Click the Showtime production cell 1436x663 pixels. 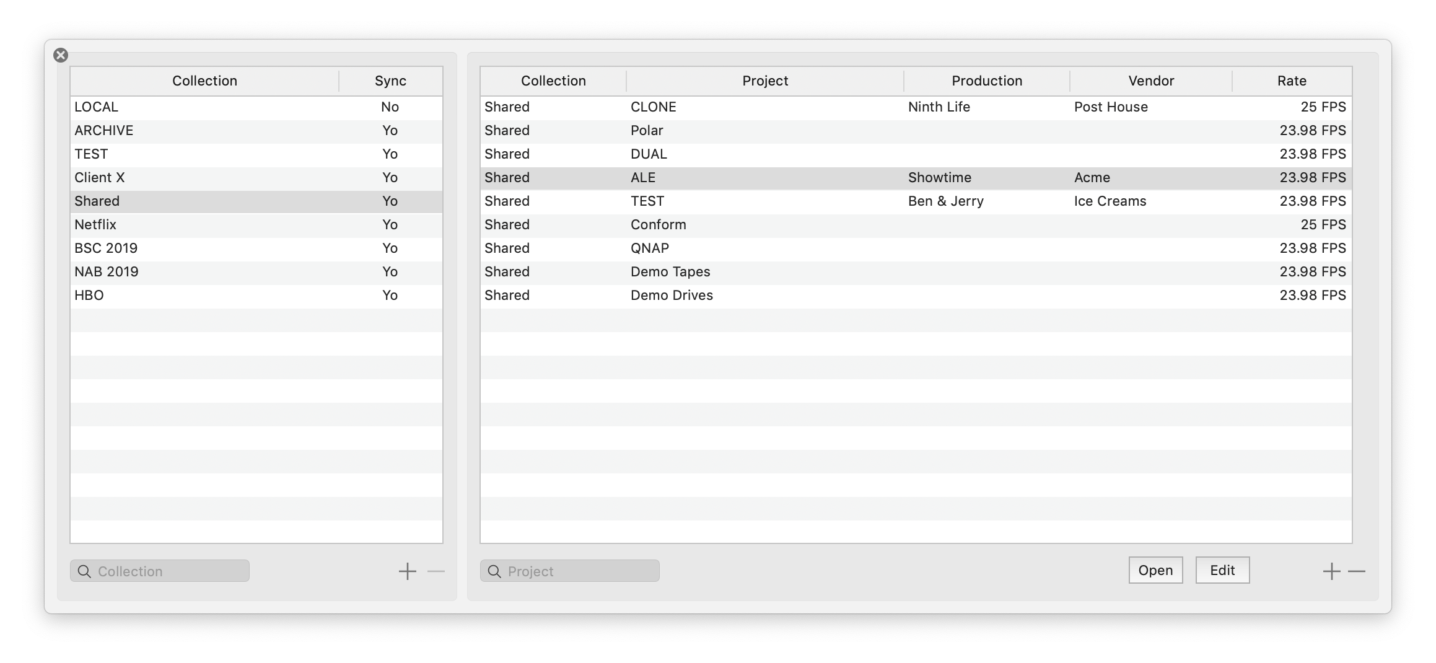(x=940, y=178)
